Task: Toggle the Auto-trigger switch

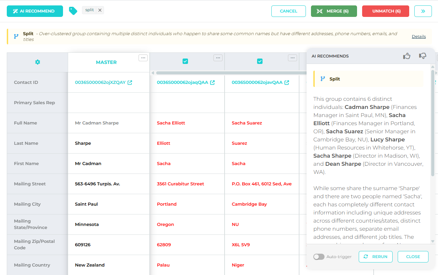Action: [x=319, y=257]
